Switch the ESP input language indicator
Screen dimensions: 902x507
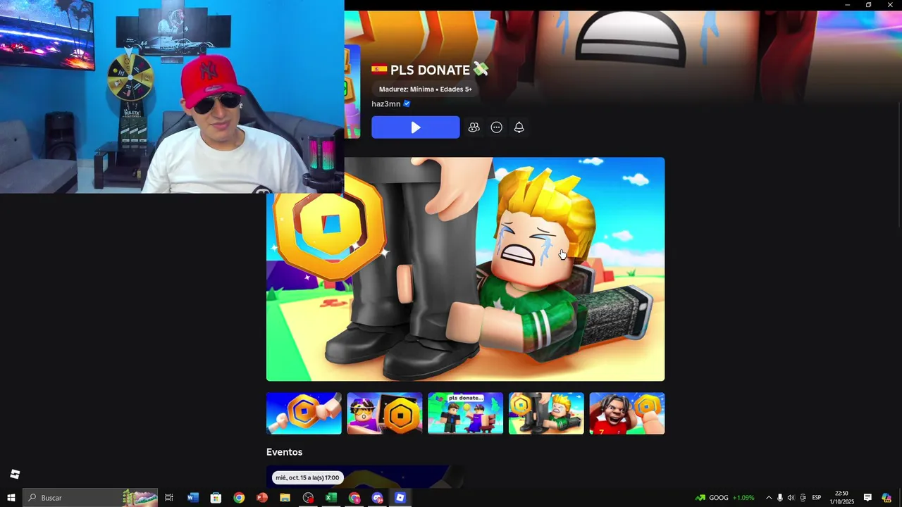pyautogui.click(x=817, y=498)
